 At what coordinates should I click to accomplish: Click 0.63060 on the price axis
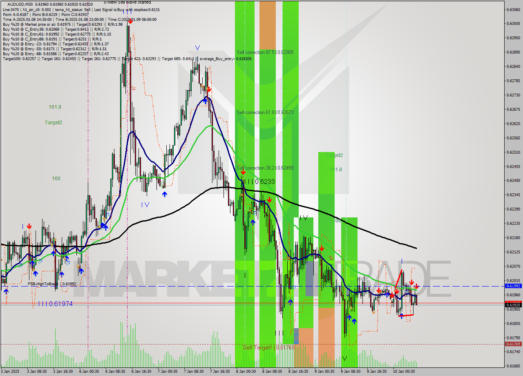[514, 9]
